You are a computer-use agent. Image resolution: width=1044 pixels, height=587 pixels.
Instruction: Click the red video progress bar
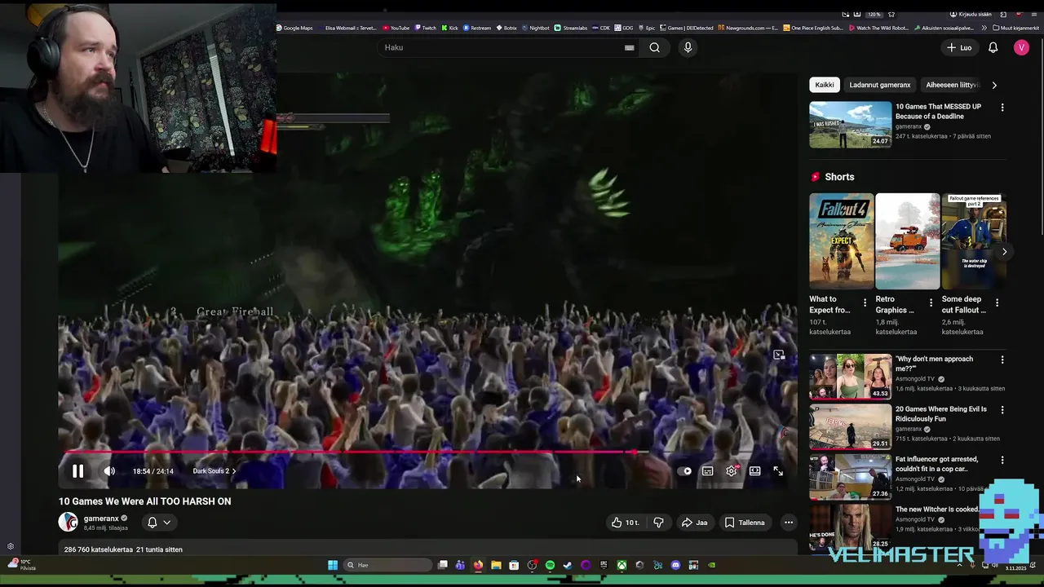[x=348, y=451]
